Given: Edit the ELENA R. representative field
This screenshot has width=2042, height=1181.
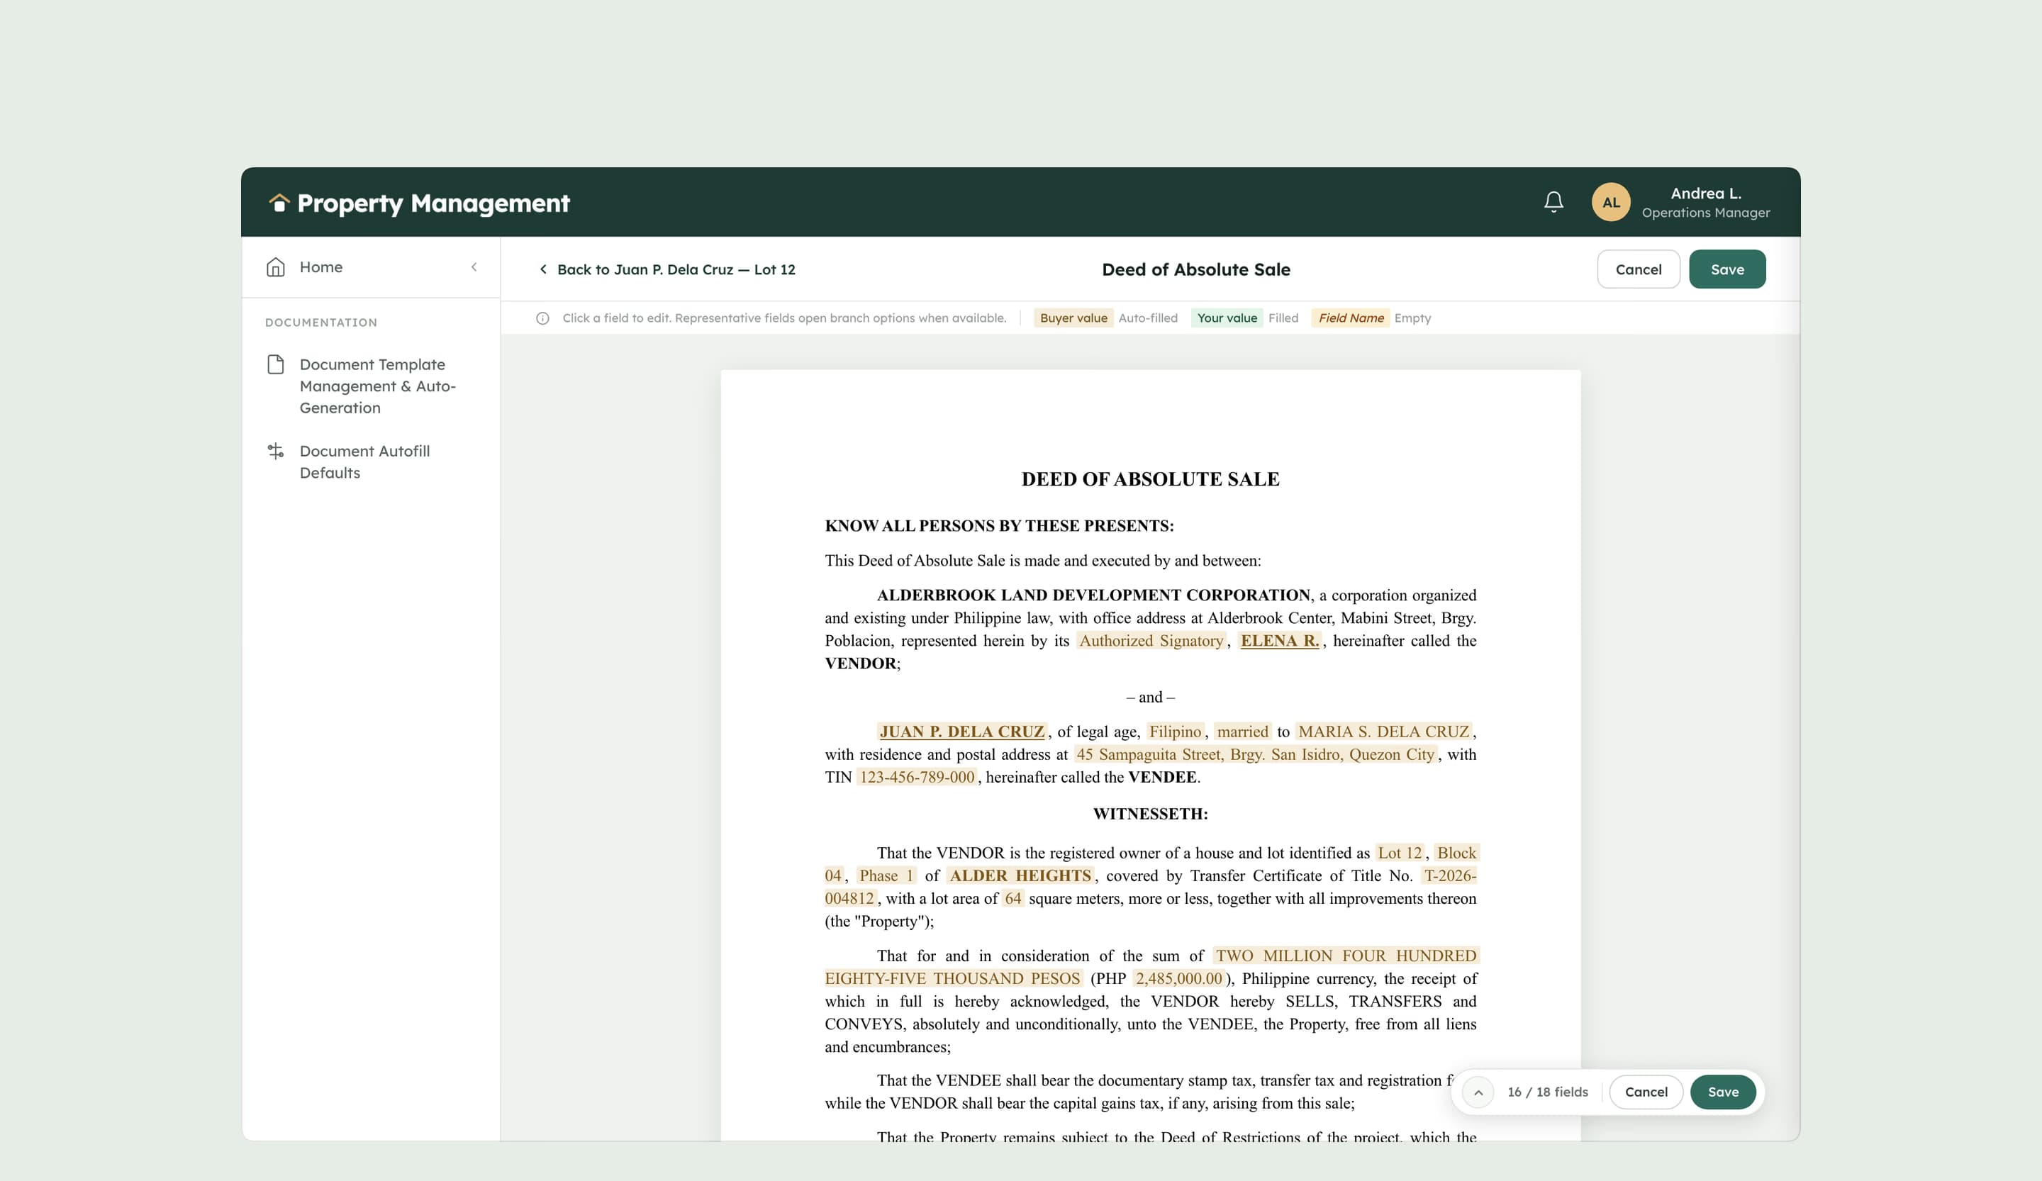Looking at the screenshot, I should point(1280,641).
